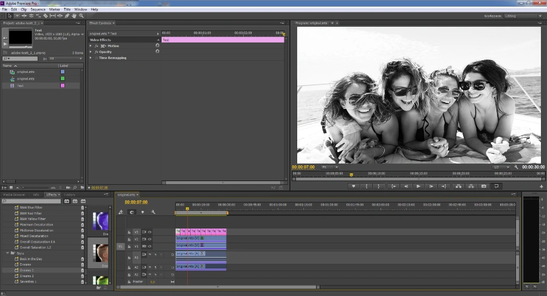
Task: Open the 1/2 playback resolution dropdown
Action: (501, 167)
